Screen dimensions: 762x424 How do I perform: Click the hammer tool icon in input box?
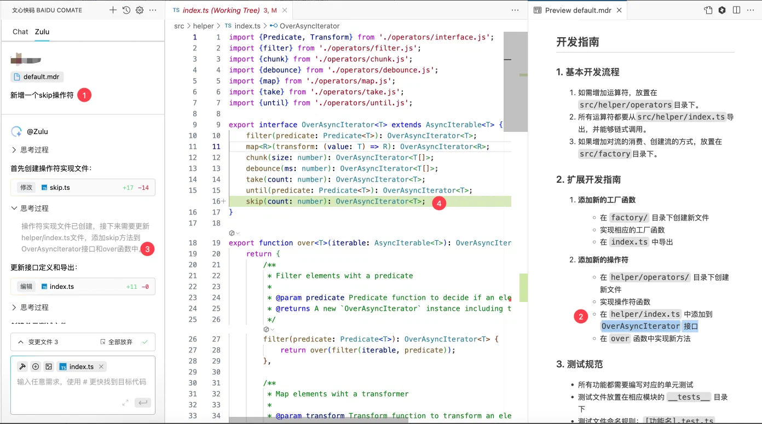tap(22, 367)
